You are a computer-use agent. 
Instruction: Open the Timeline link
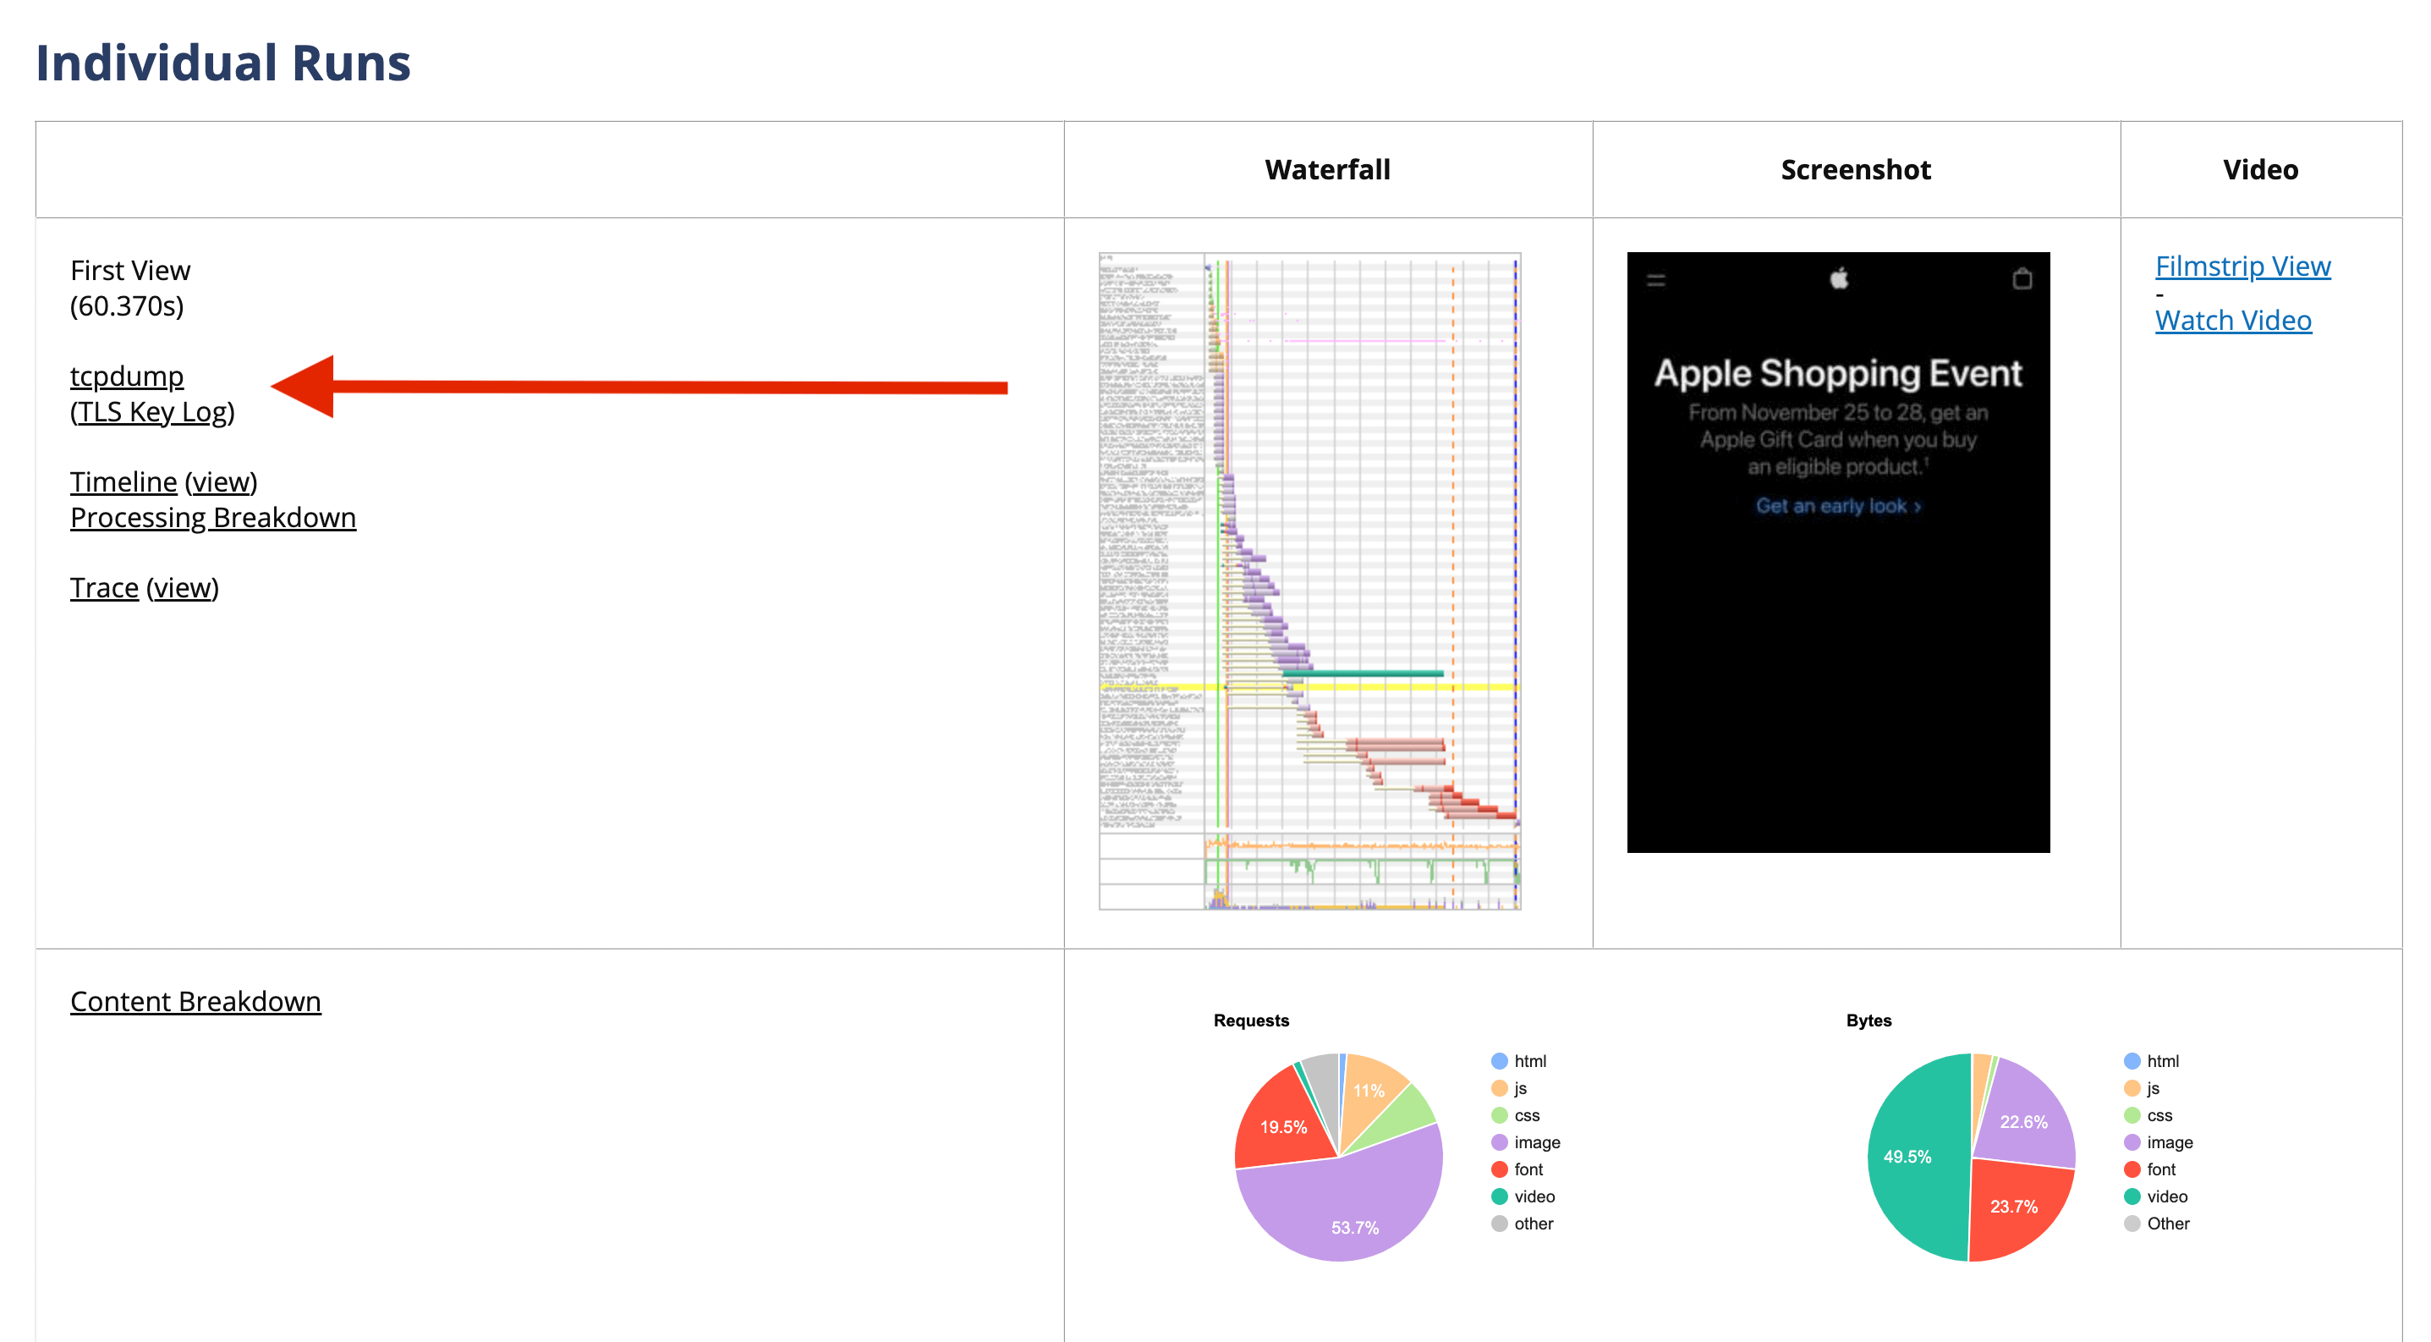tap(123, 481)
